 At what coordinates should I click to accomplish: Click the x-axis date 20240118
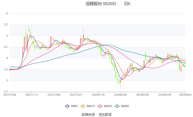coord(98,95)
